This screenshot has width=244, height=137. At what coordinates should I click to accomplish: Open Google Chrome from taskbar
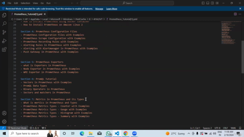click(x=125, y=134)
